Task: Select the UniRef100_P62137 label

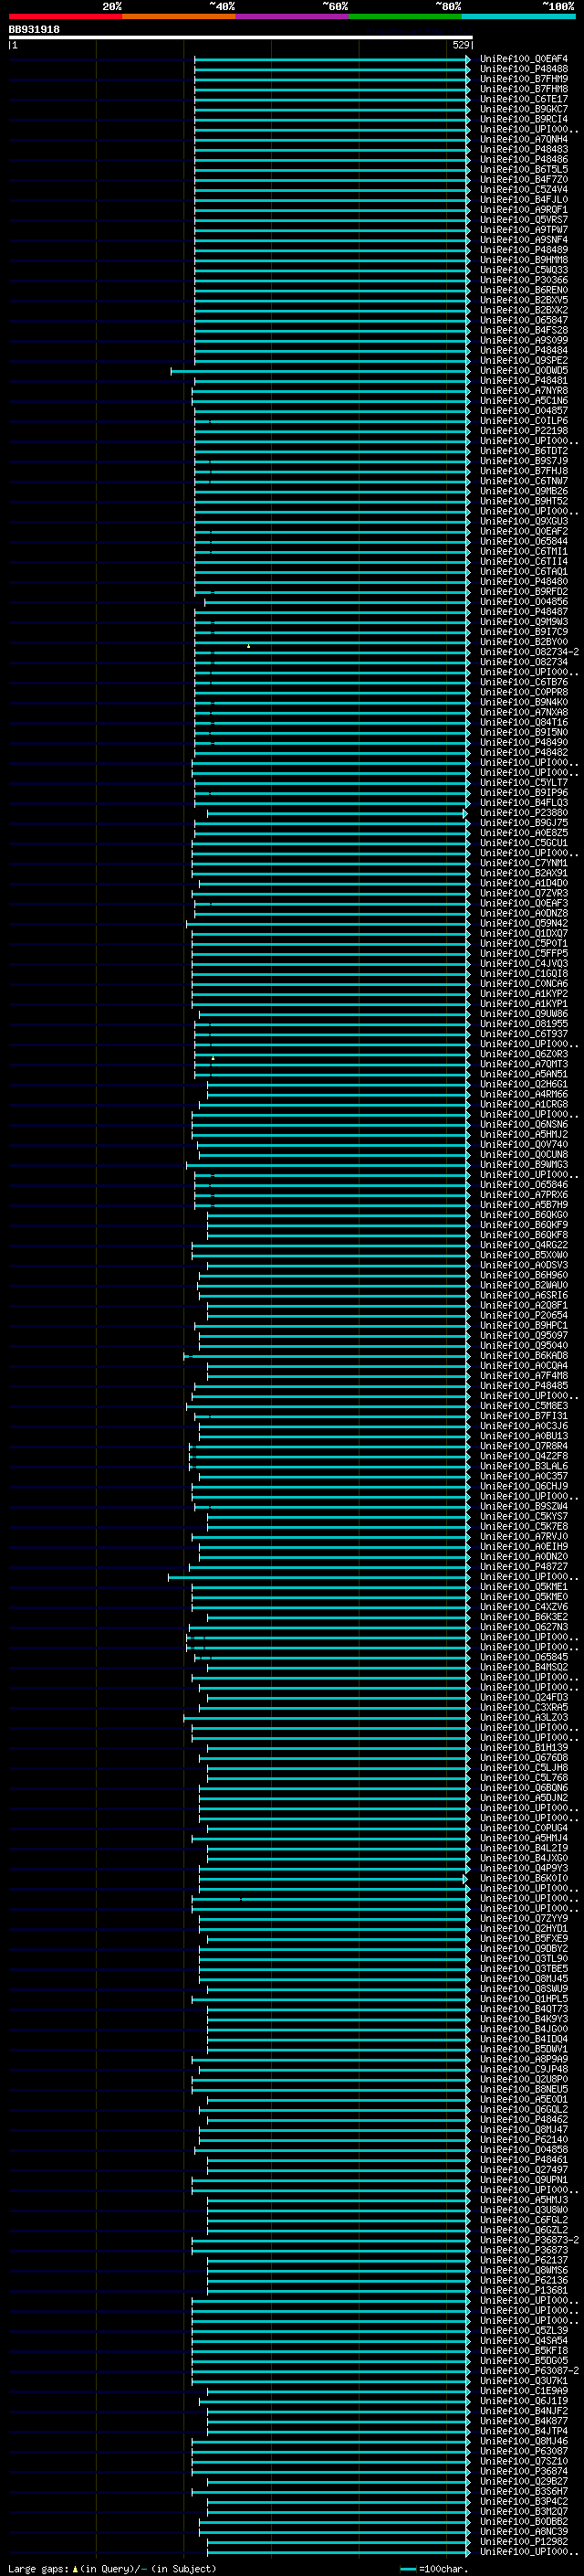Action: (523, 2260)
